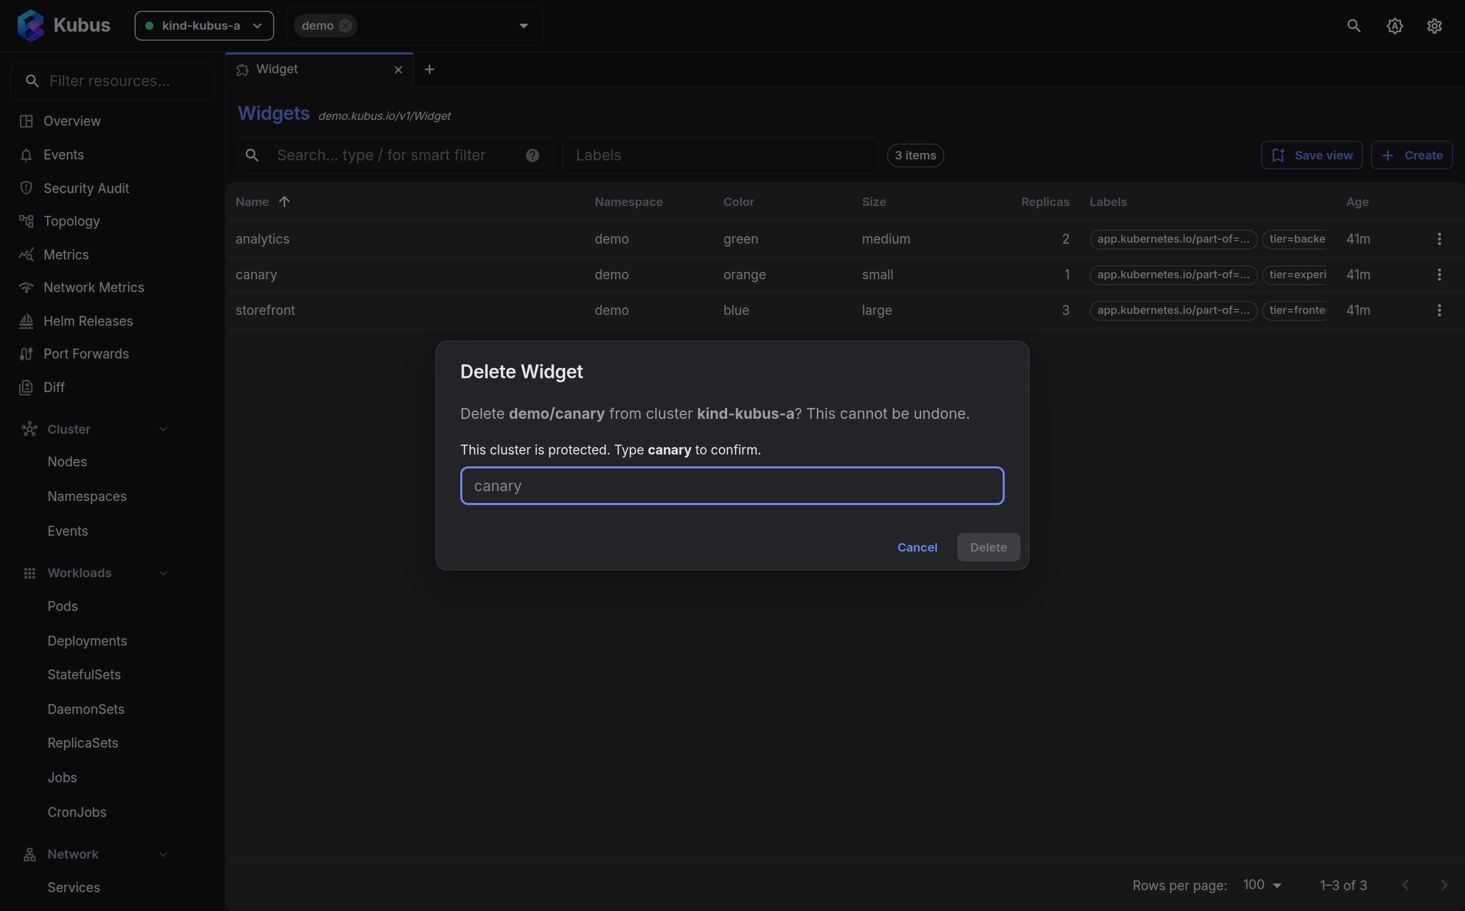Go to next page arrow

pyautogui.click(x=1444, y=885)
